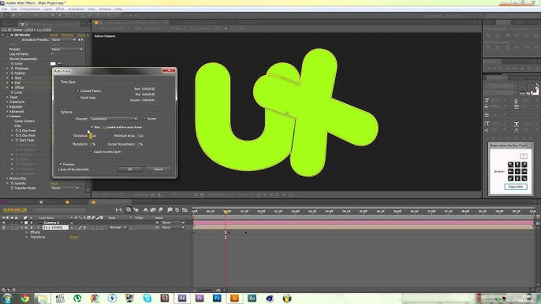Open the Animation menu

tap(76, 9)
